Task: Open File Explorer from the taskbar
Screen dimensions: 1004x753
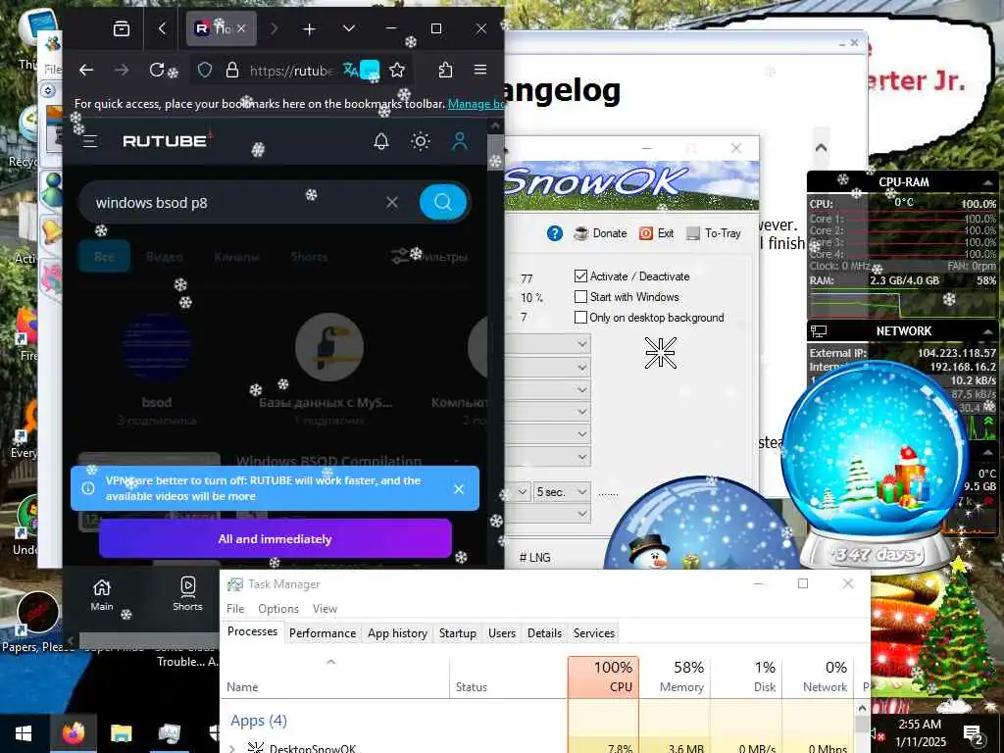Action: [121, 733]
